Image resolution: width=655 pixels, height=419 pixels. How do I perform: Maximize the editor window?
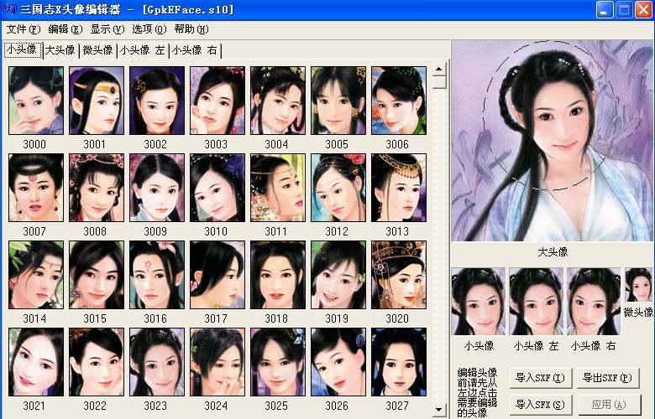[624, 9]
